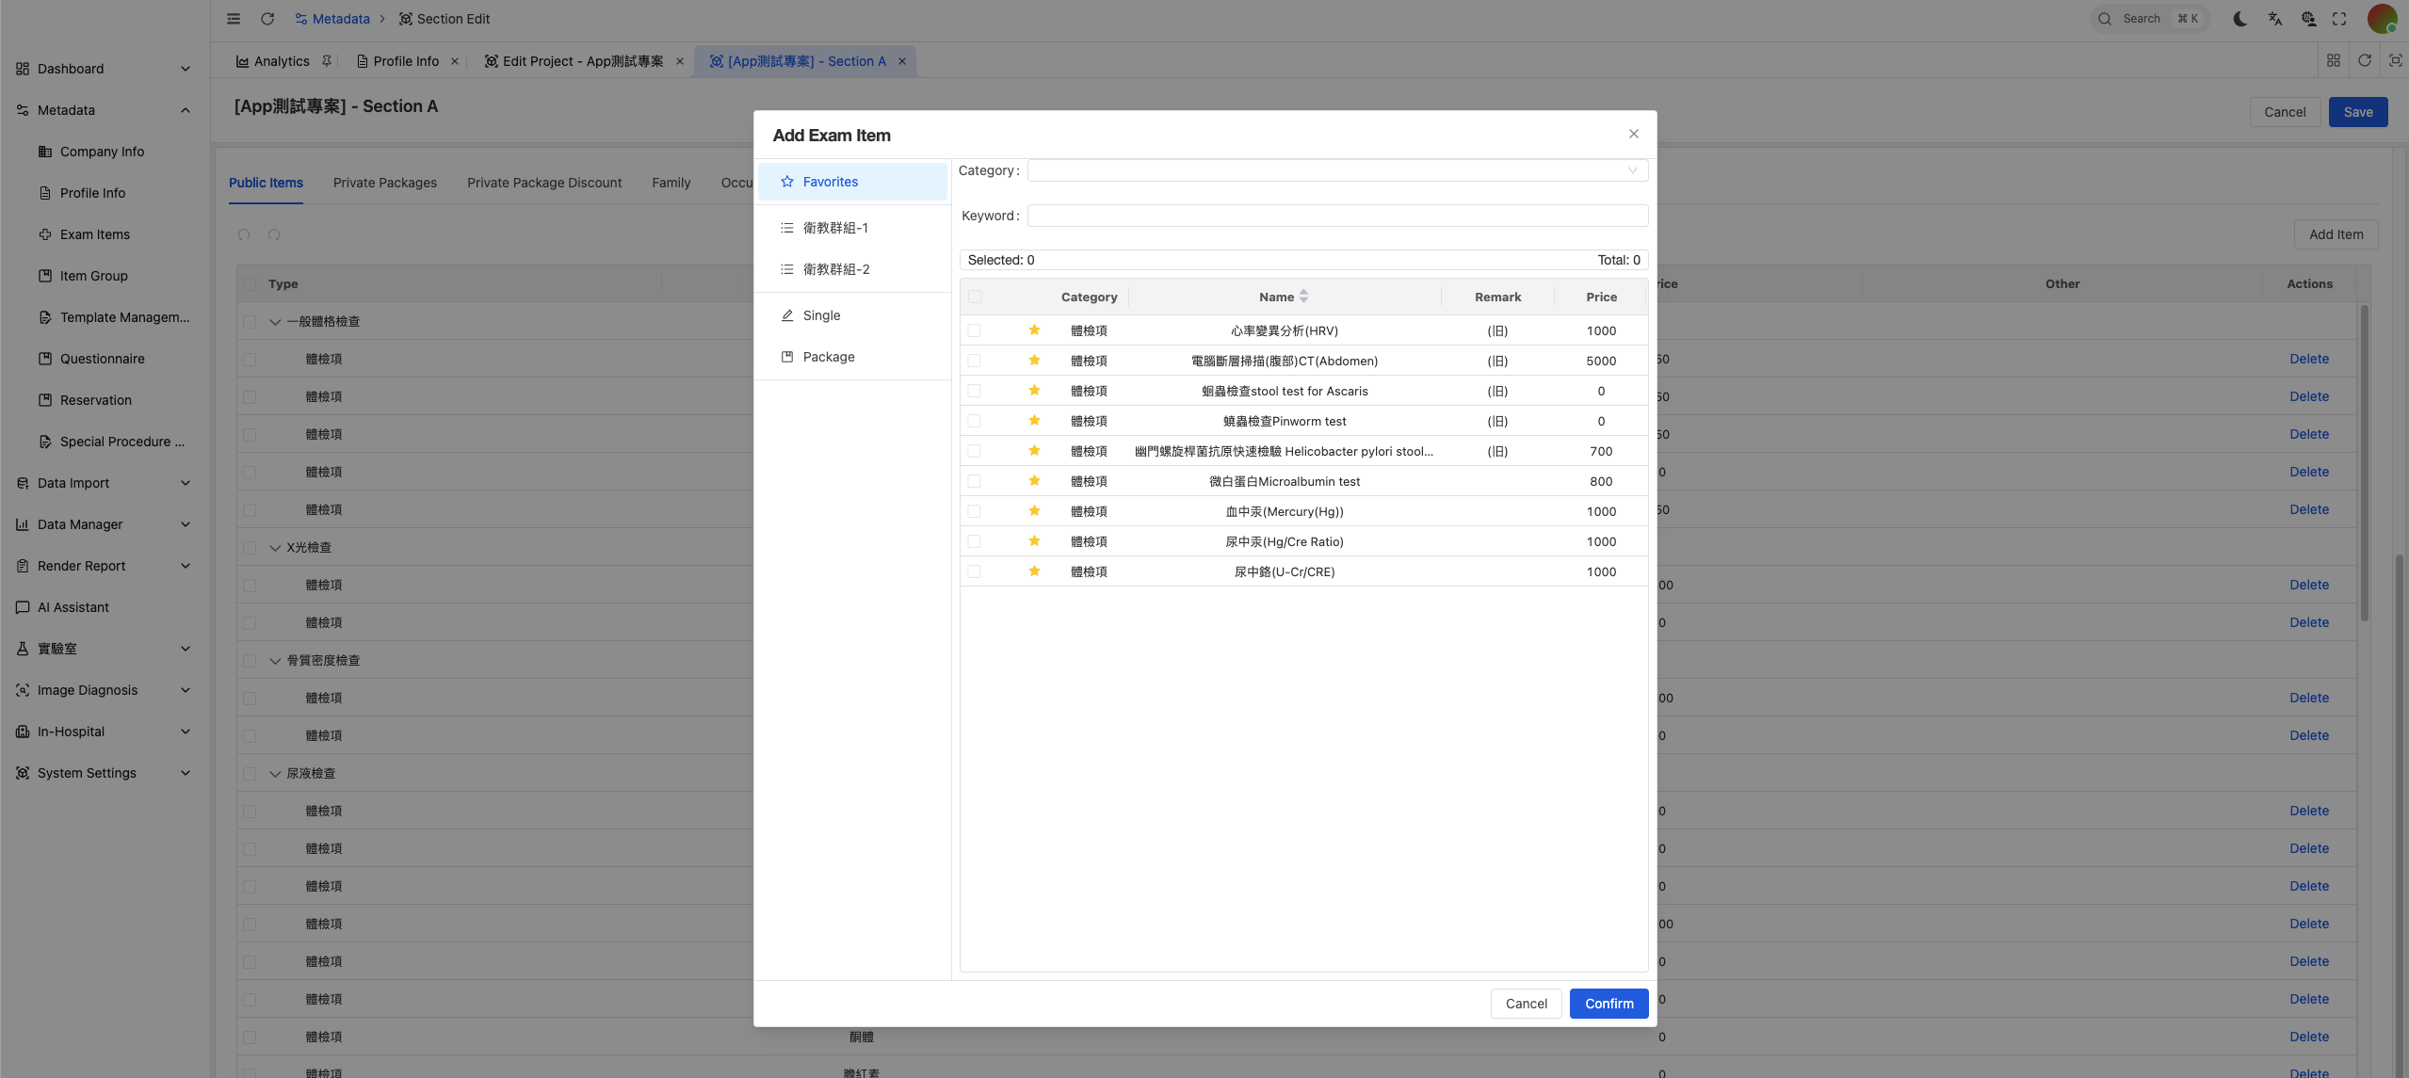This screenshot has width=2409, height=1078.
Task: Click the Dashboard sidebar icon
Action: click(23, 69)
